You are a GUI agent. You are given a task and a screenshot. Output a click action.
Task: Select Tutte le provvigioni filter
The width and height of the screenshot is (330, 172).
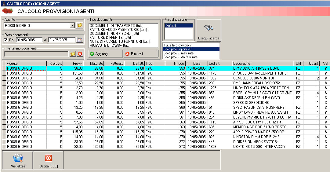(191, 45)
